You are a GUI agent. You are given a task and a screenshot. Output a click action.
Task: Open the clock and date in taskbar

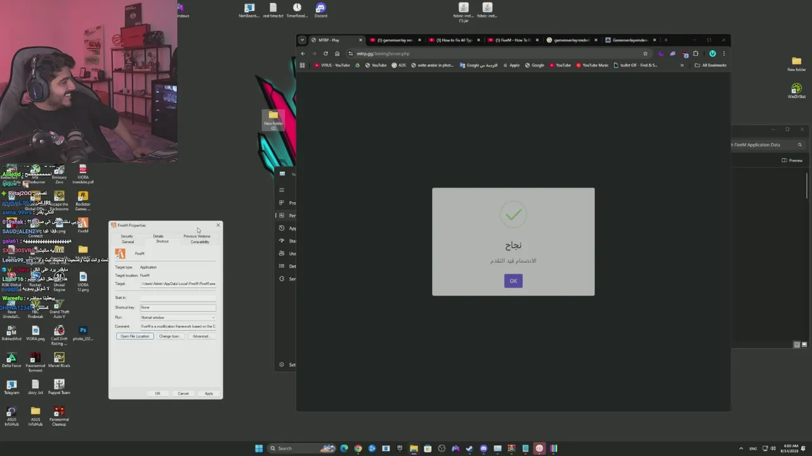pyautogui.click(x=790, y=448)
